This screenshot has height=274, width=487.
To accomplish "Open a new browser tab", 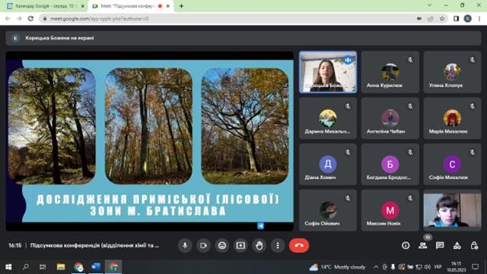I will click(181, 6).
